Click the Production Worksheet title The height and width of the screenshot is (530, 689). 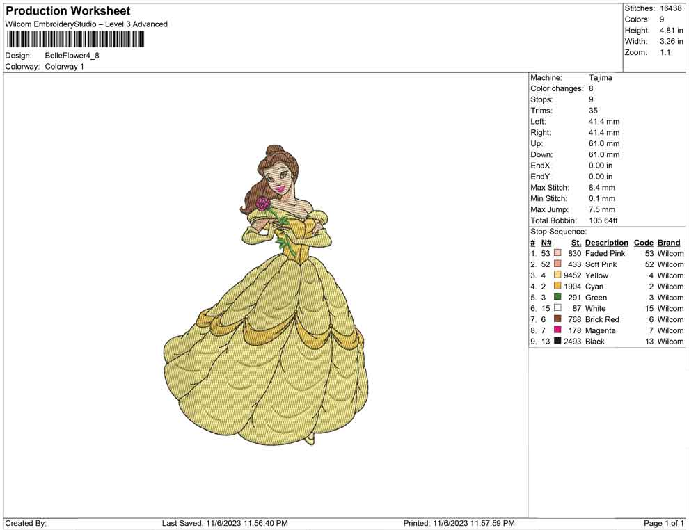point(68,11)
